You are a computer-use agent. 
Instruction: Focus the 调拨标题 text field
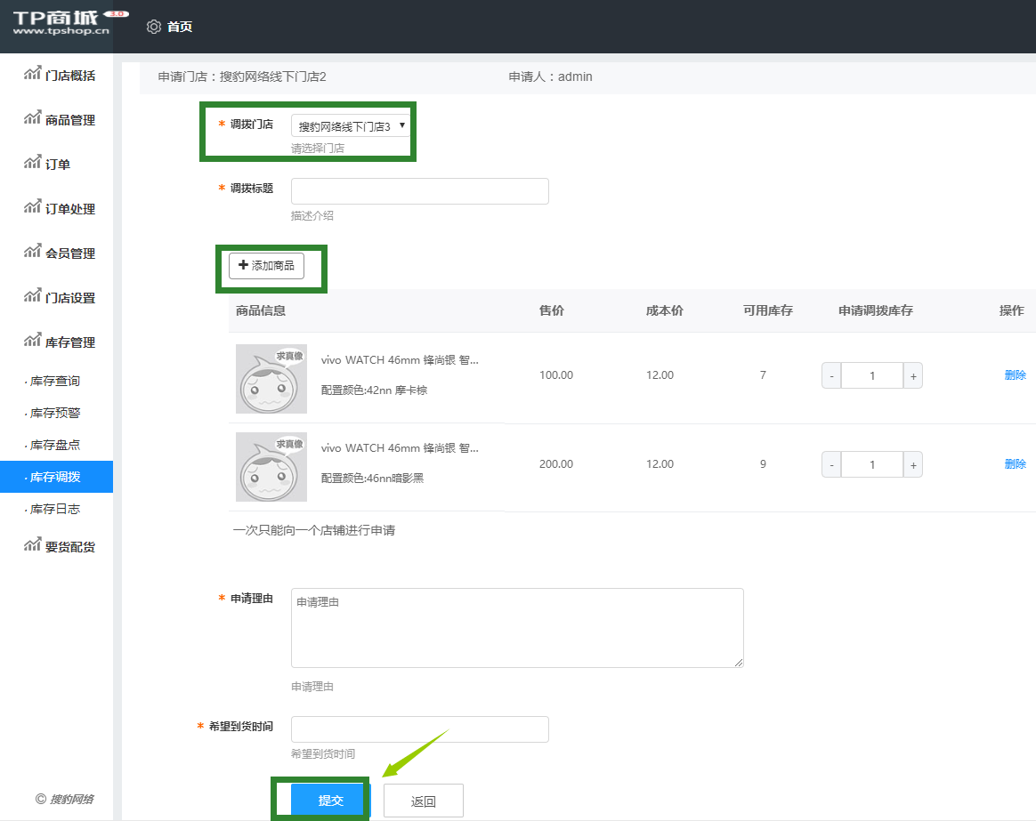pos(419,191)
